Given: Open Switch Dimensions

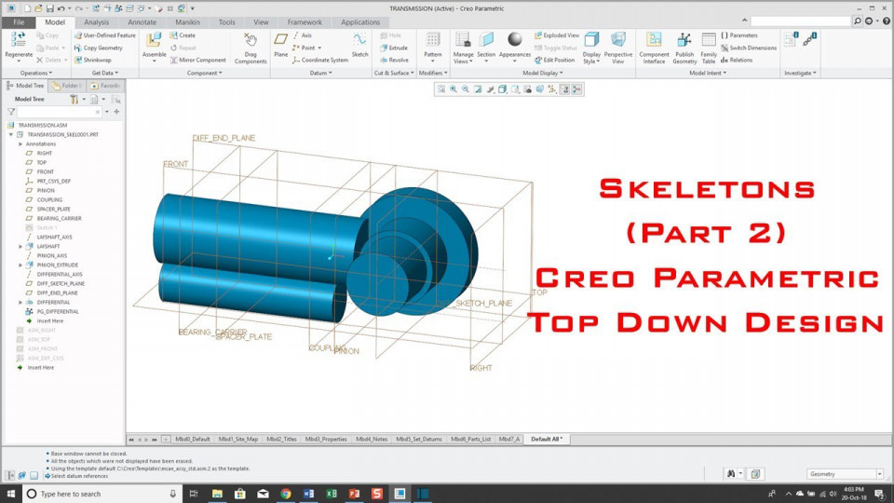Looking at the screenshot, I should coord(748,48).
